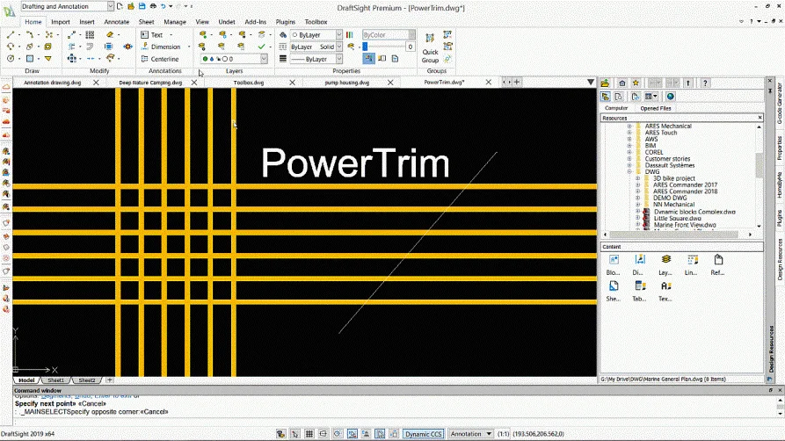Click the Quick Group icon

coord(431,40)
